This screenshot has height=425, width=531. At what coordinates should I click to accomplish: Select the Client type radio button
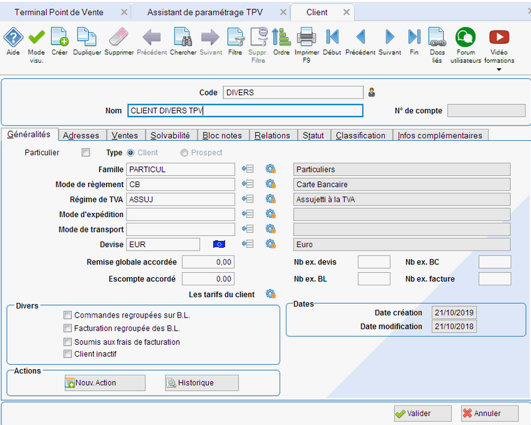pos(131,153)
